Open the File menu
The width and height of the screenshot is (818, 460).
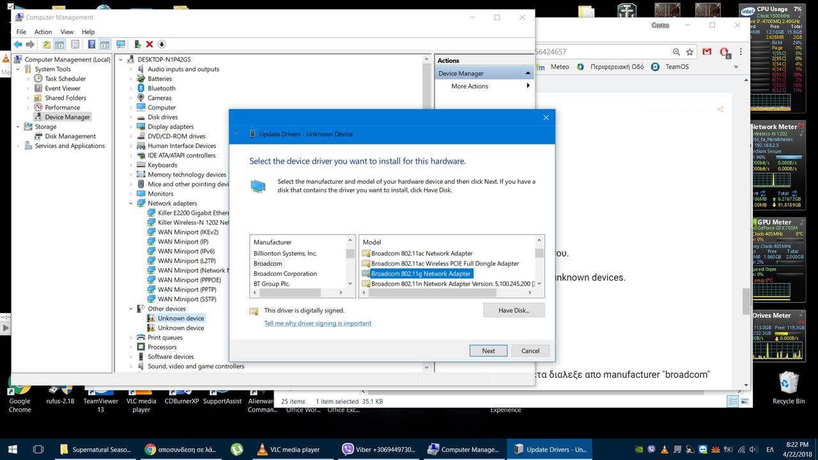21,32
